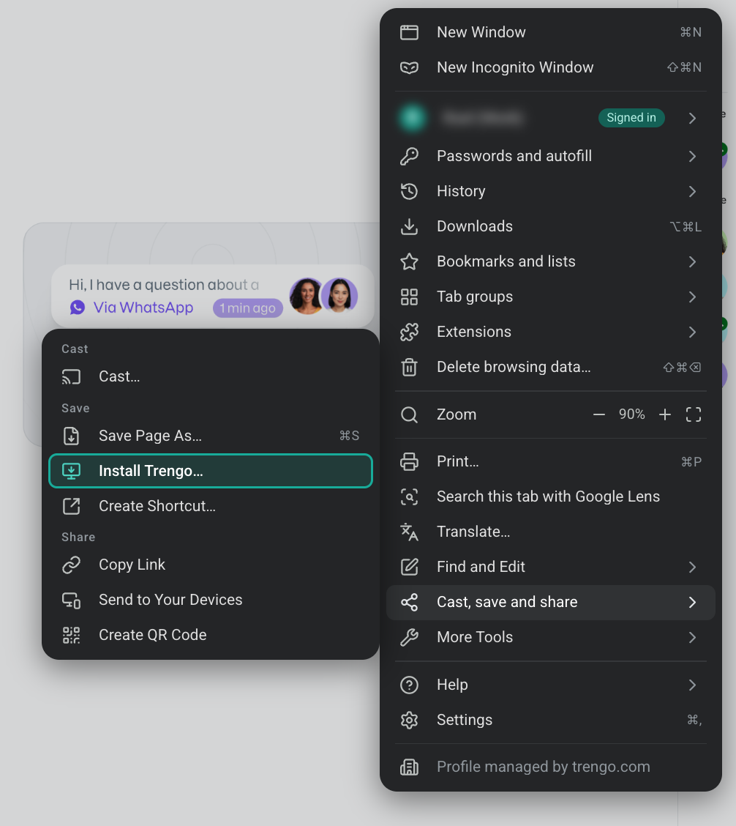
Task: Click the blurred green profile avatar
Action: point(412,118)
